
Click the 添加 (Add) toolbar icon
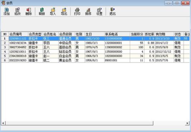(6, 11)
